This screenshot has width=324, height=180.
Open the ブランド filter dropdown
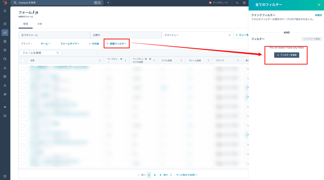coord(27,44)
